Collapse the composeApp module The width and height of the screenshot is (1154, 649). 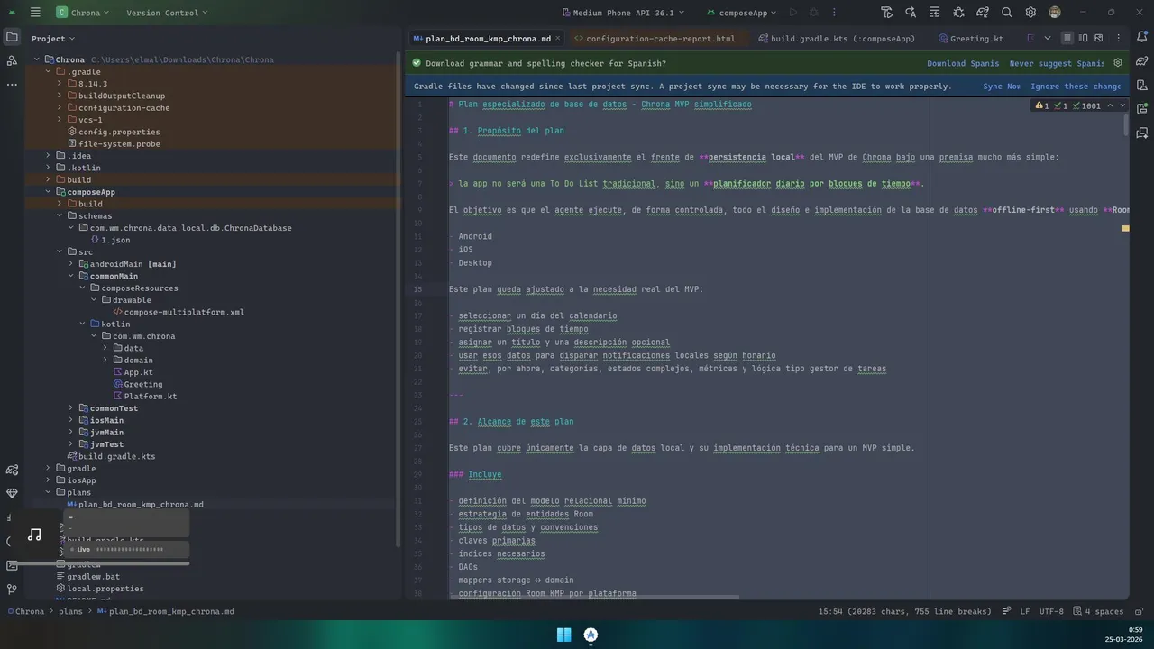[49, 191]
